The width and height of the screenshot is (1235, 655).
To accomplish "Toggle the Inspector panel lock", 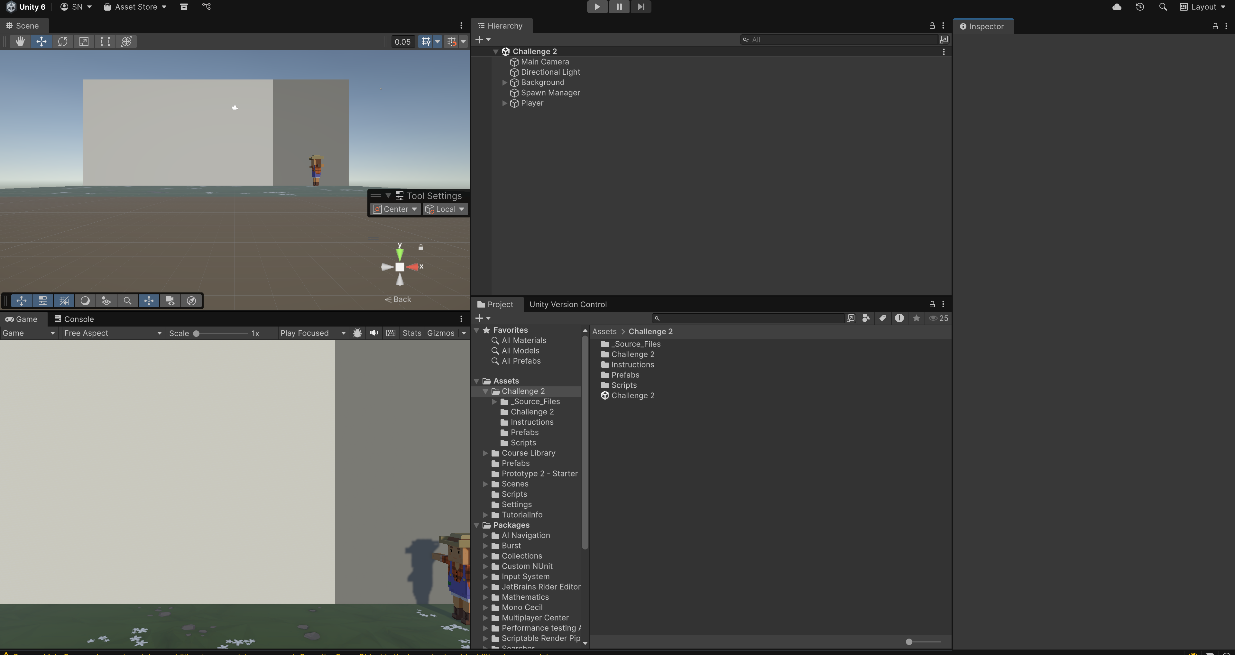I will (1215, 26).
